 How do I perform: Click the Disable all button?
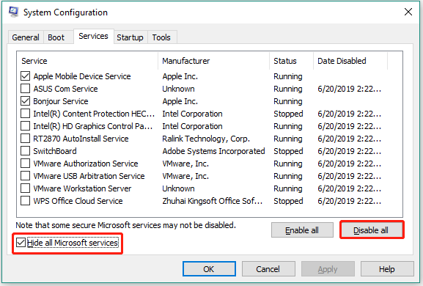click(x=371, y=230)
